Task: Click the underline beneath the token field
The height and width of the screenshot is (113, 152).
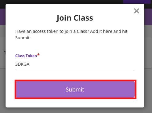Action: pyautogui.click(x=75, y=70)
